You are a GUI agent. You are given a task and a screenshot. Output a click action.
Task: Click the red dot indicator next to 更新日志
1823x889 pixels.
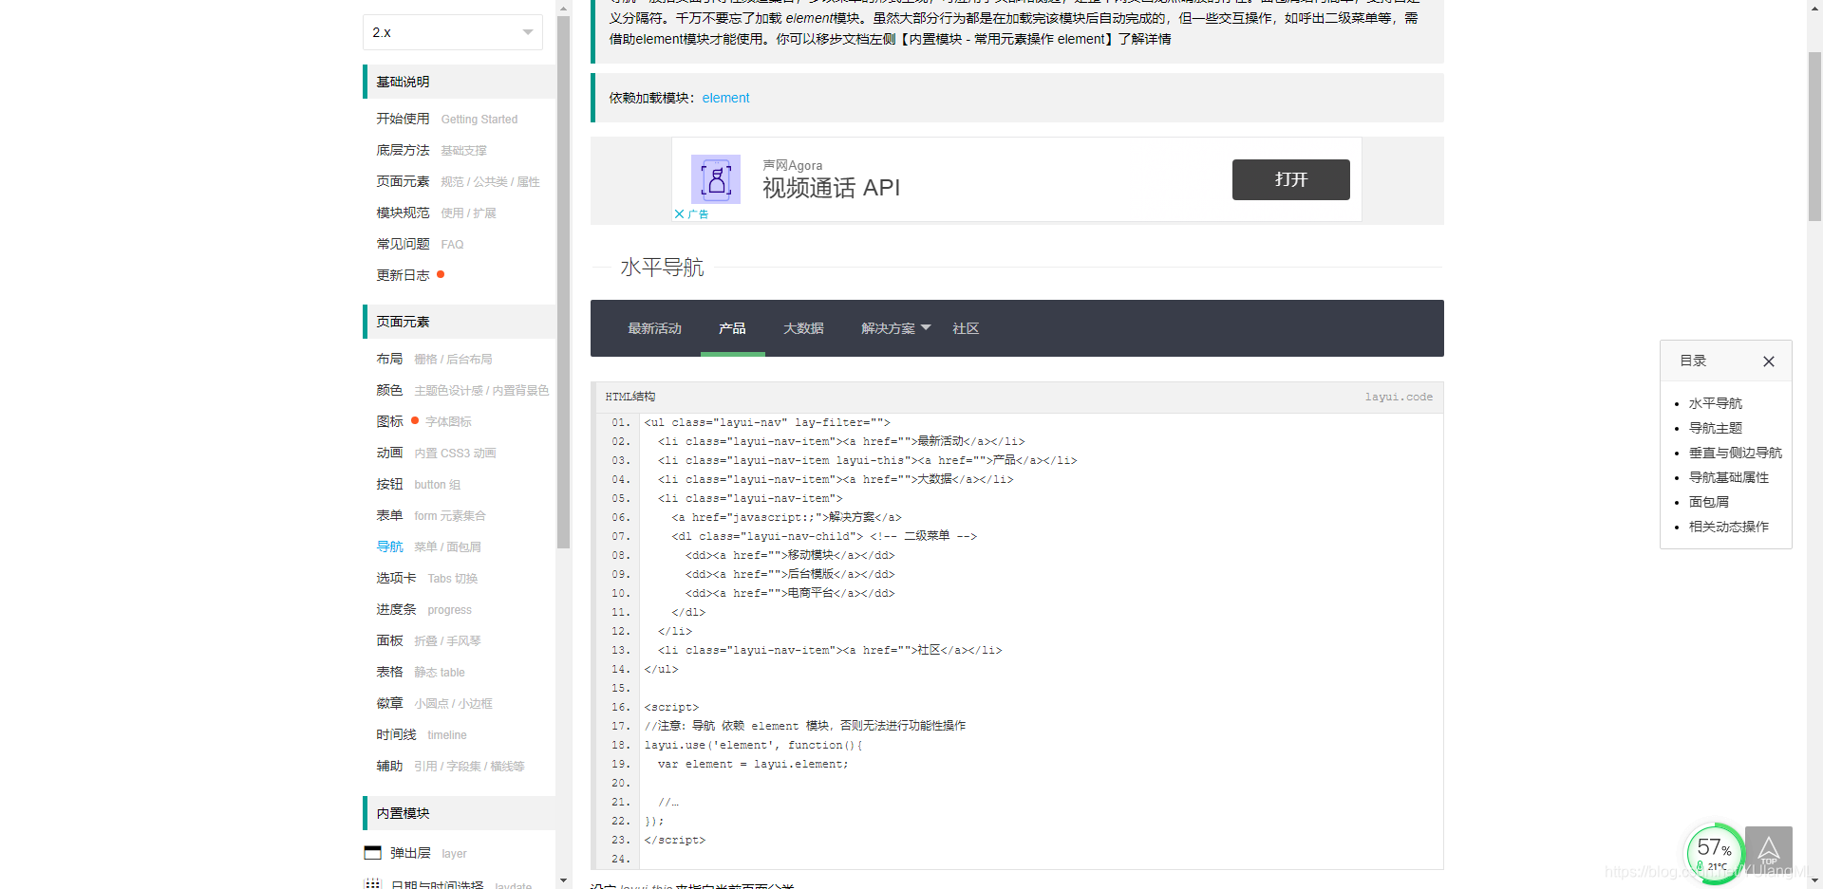pyautogui.click(x=442, y=275)
